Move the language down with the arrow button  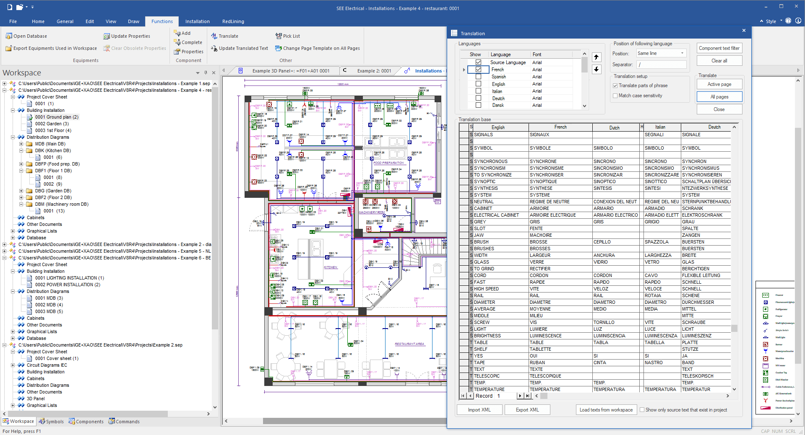click(596, 69)
